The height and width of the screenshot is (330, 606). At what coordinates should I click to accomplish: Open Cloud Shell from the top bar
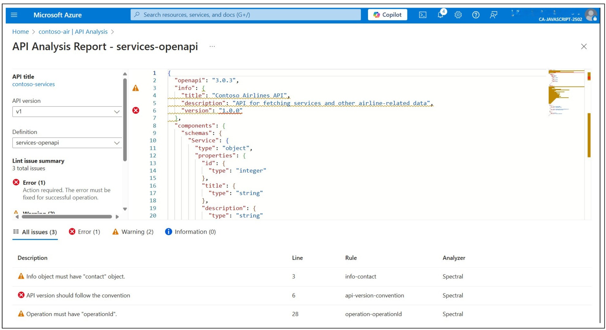point(422,15)
